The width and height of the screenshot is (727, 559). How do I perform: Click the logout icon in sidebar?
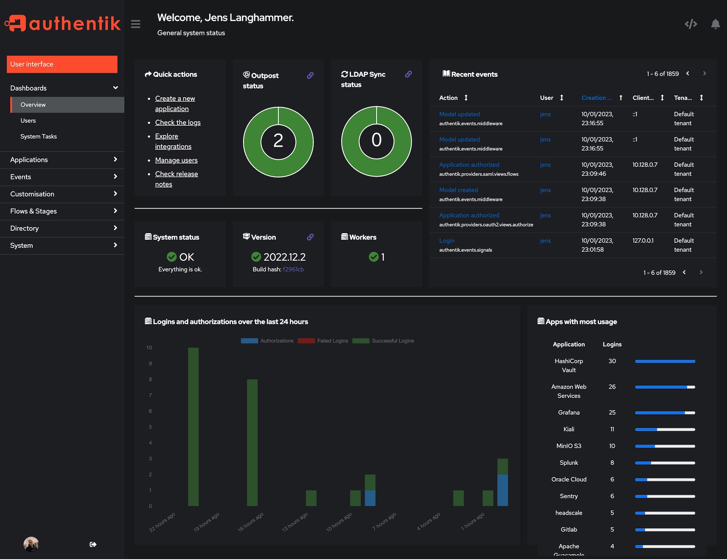click(93, 544)
